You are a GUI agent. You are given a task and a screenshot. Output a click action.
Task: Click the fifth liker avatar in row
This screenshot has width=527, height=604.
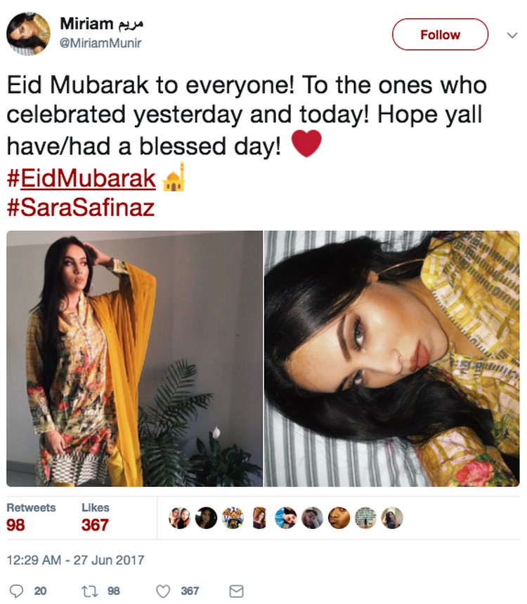[x=286, y=518]
